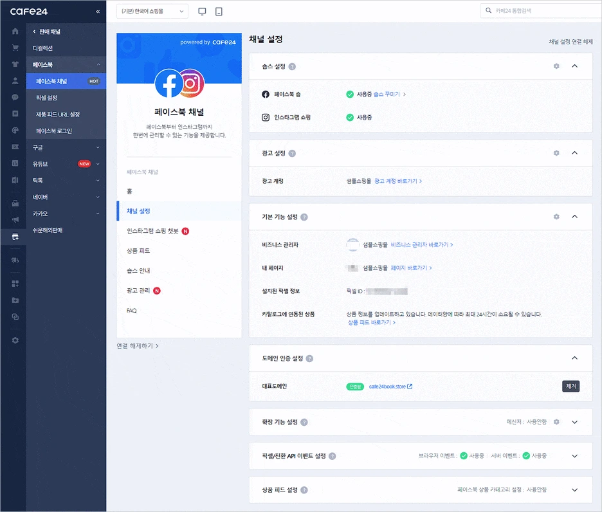Open help icon beside 픽셀/전환 API 이벤트 설정
This screenshot has height=512, width=602.
pos(332,456)
